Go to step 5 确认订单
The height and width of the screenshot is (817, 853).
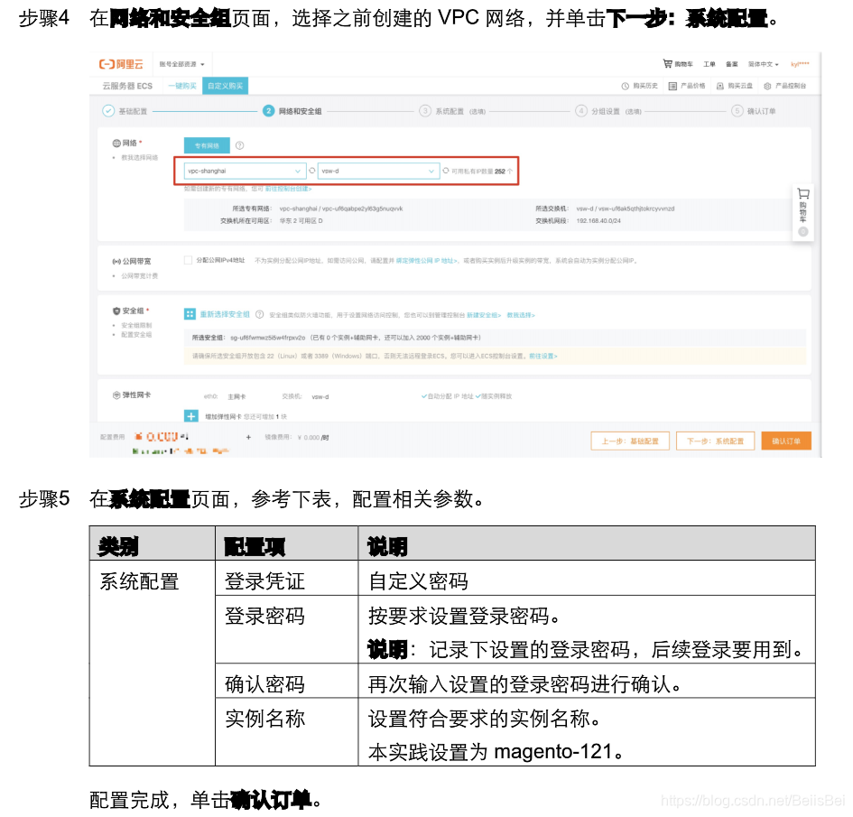pos(754,111)
